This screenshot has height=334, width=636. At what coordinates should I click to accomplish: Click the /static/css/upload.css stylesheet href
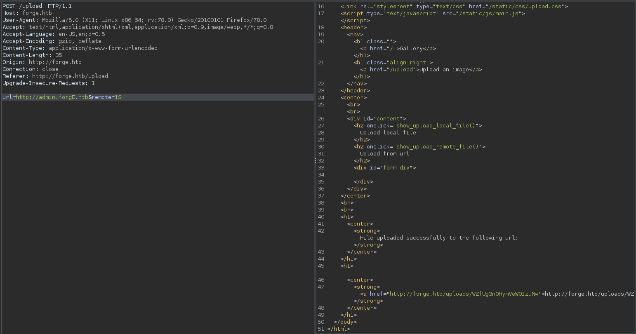click(x=526, y=7)
